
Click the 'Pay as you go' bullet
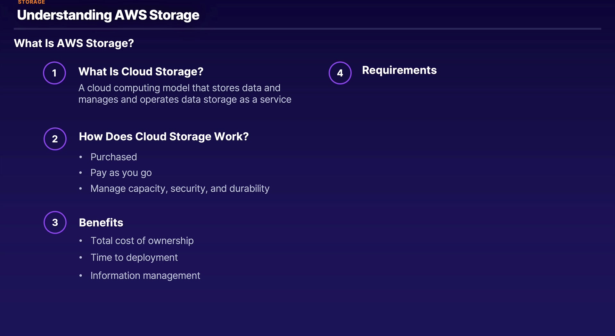[x=121, y=173]
